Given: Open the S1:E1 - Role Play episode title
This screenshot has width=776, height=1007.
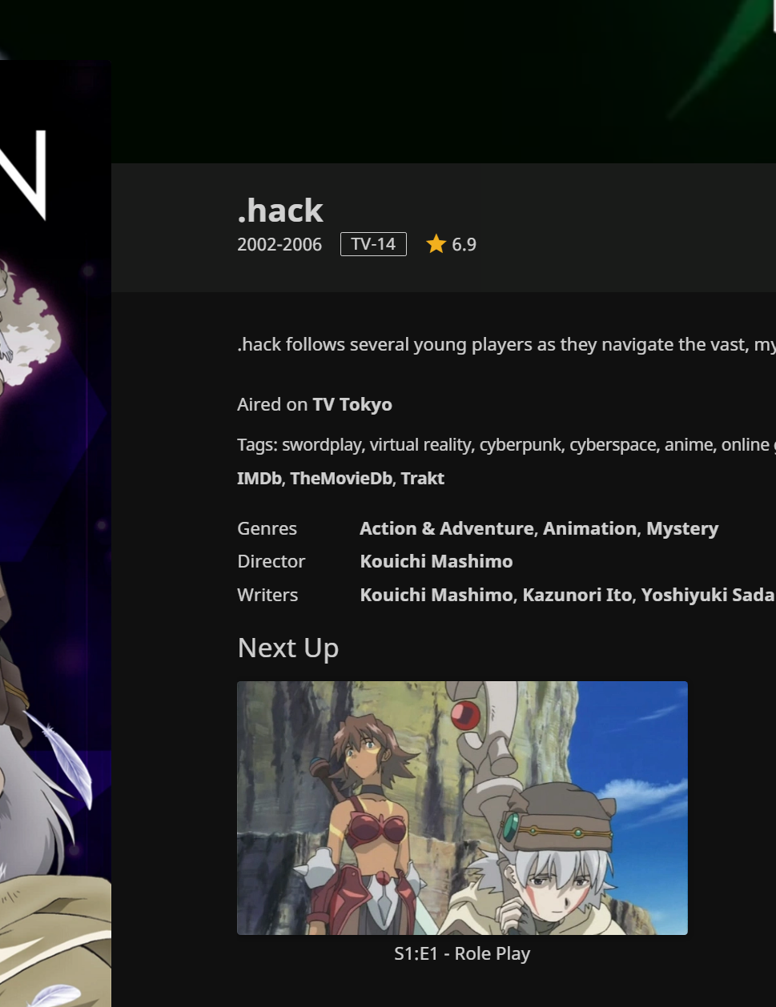Looking at the screenshot, I should pyautogui.click(x=462, y=953).
